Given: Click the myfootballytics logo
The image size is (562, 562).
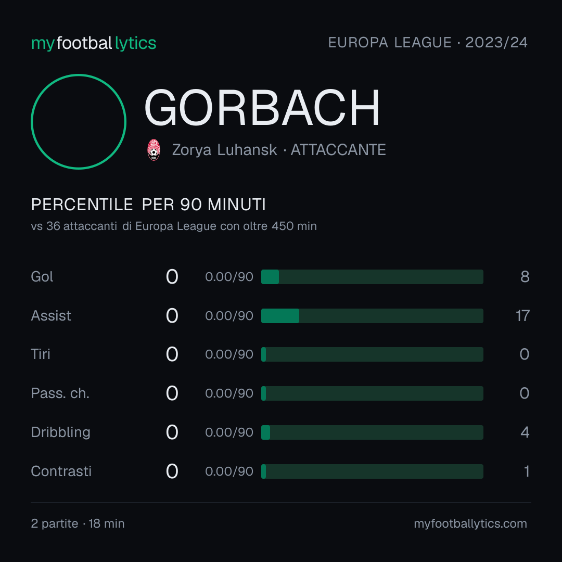Looking at the screenshot, I should tap(94, 43).
